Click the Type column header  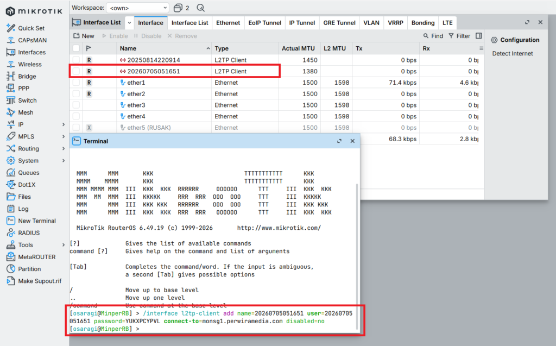(245, 48)
